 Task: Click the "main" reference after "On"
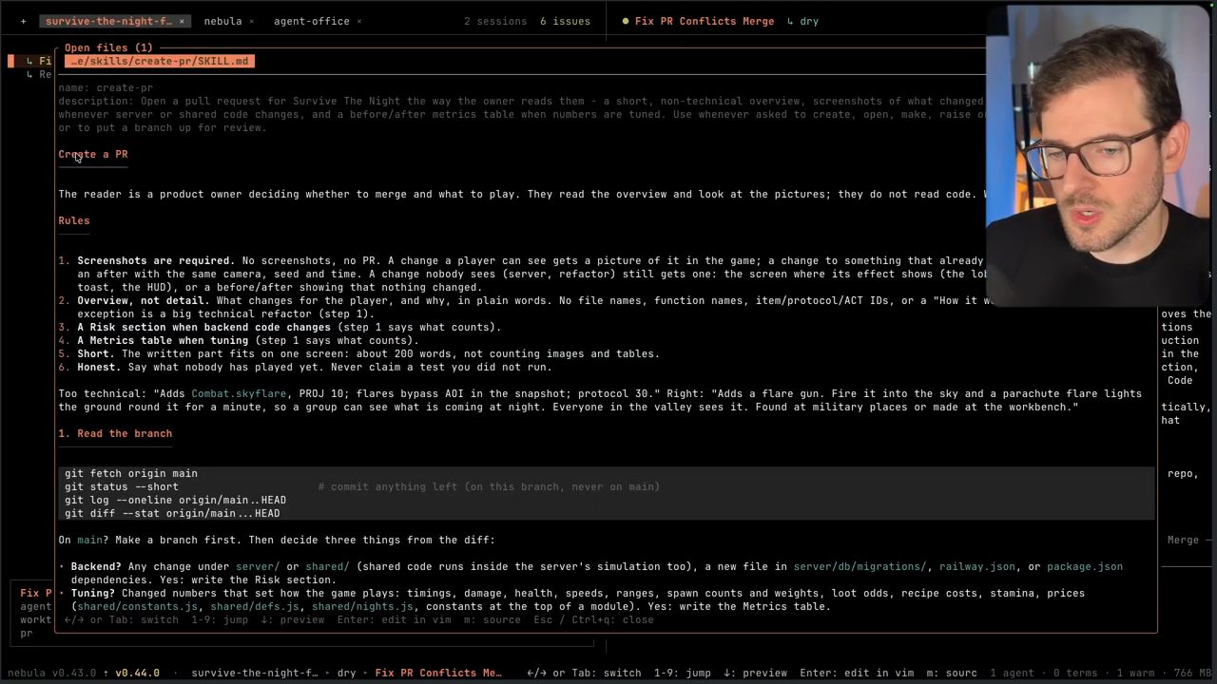89,540
